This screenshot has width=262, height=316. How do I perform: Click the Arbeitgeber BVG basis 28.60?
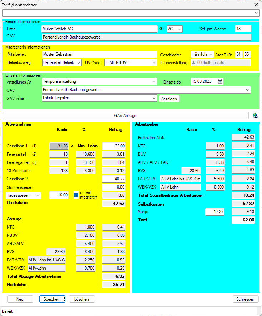(191, 171)
